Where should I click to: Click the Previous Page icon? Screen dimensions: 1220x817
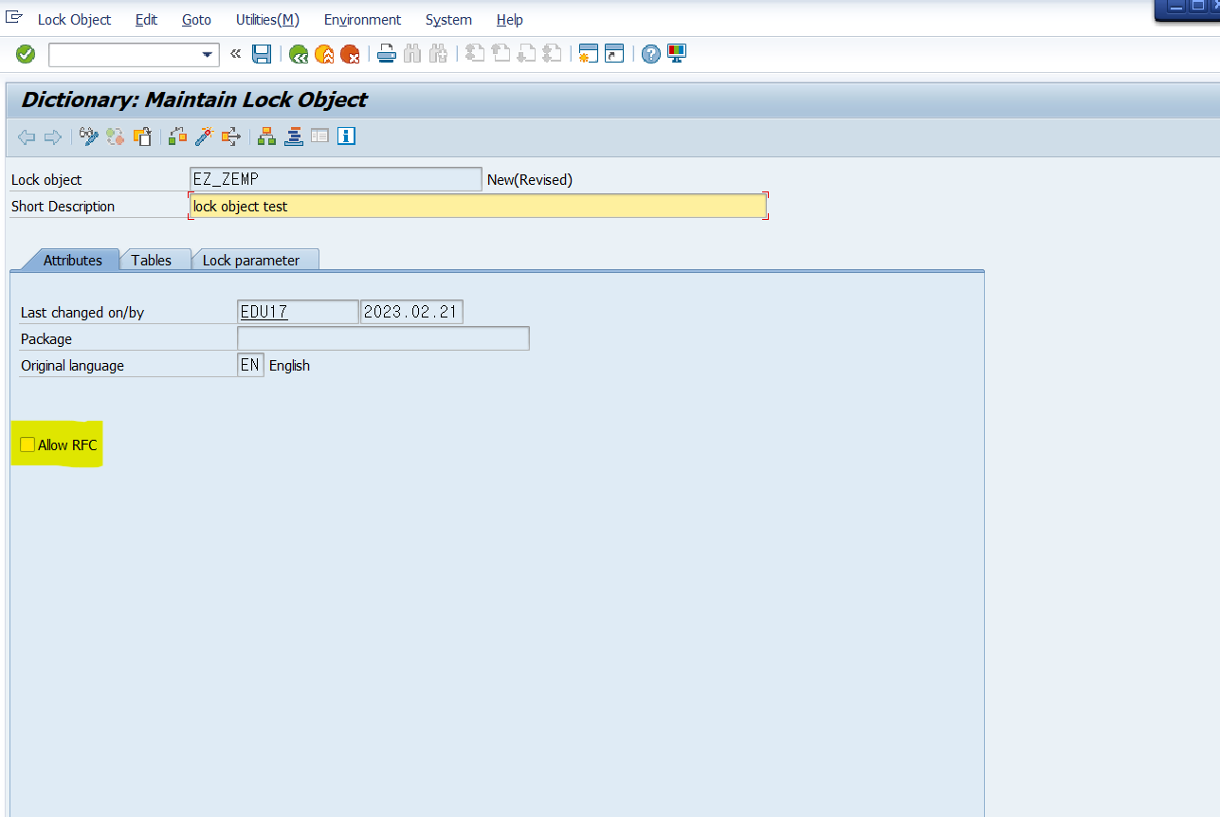[501, 54]
